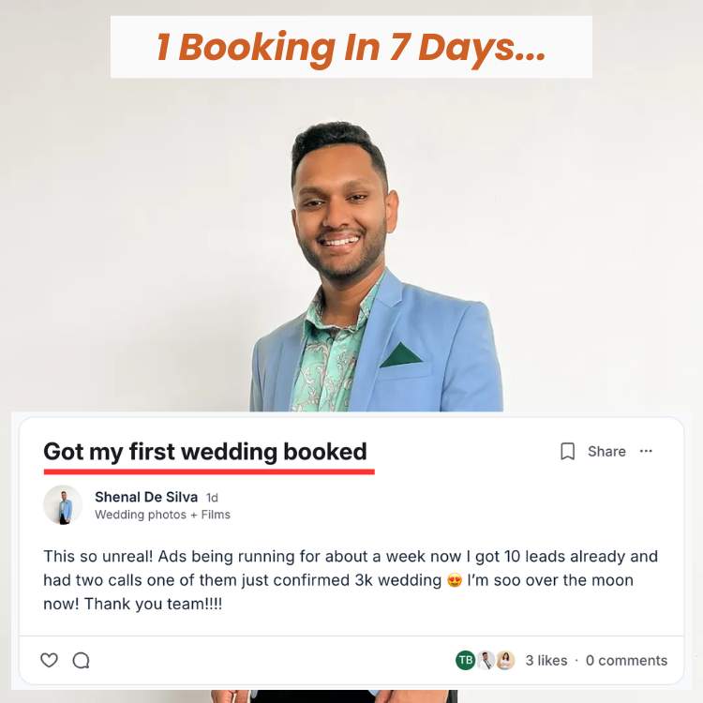Click the second liker's avatar
703x703 pixels.
[486, 660]
